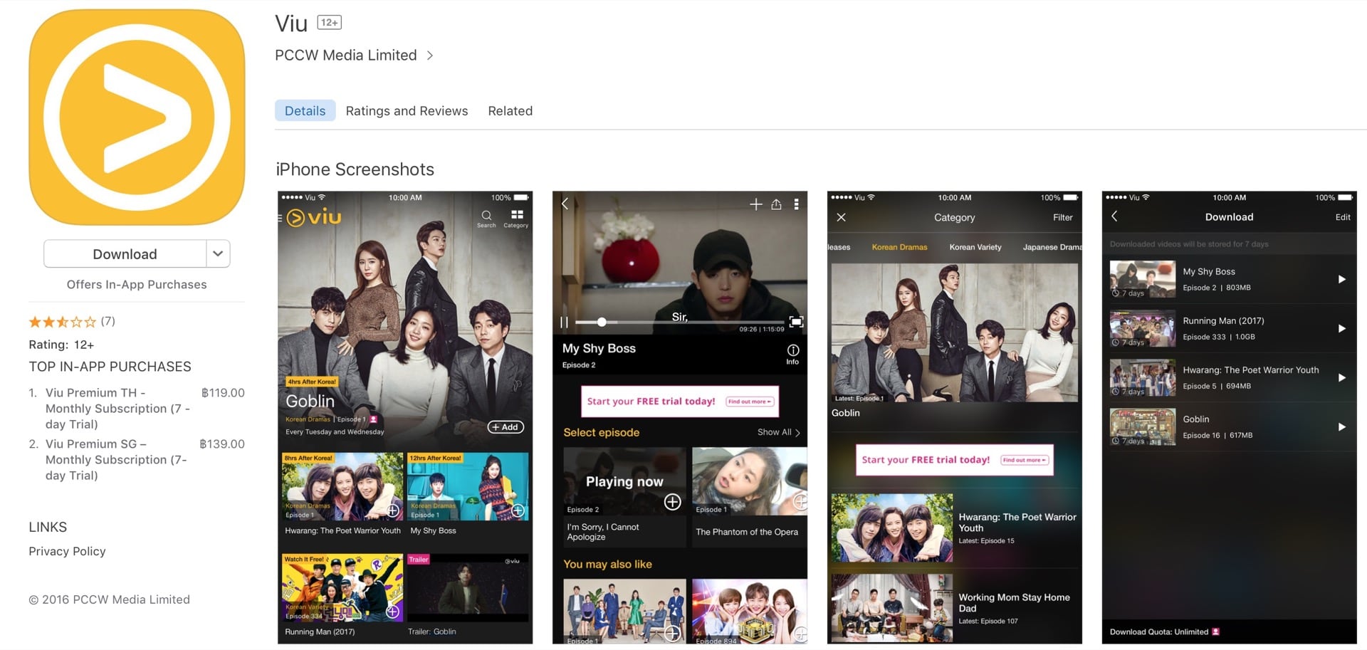Click the share icon above the video player
Viewport: 1367px width, 650px height.
click(x=777, y=204)
